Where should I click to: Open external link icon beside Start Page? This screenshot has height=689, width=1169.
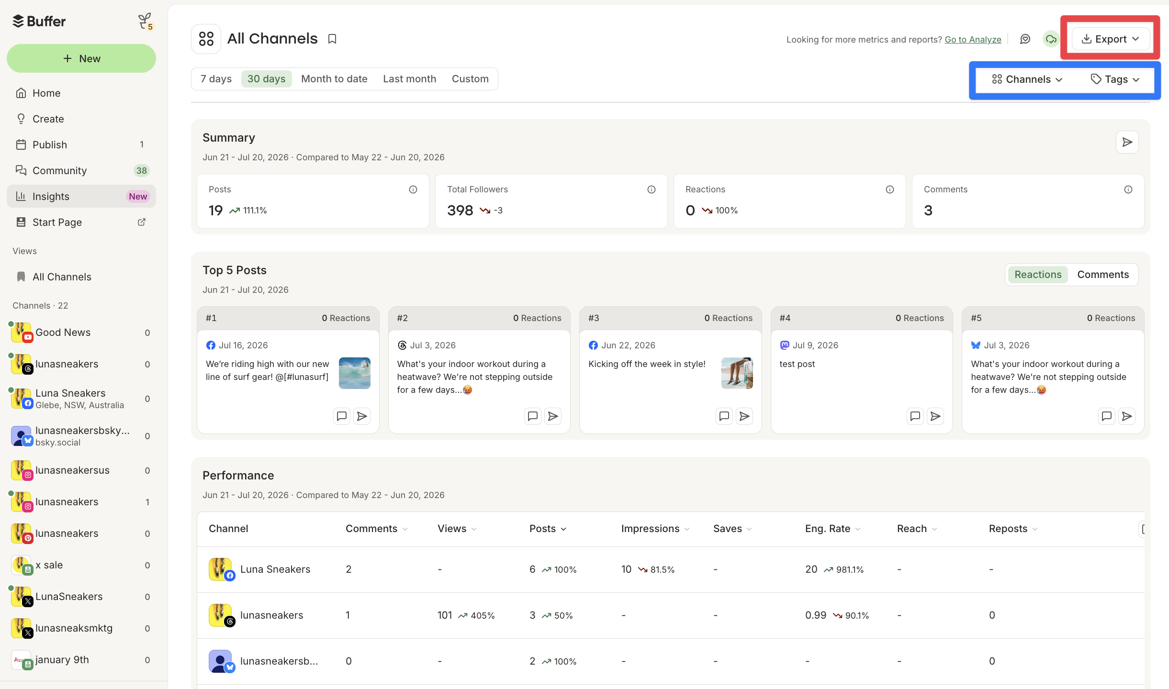coord(142,222)
